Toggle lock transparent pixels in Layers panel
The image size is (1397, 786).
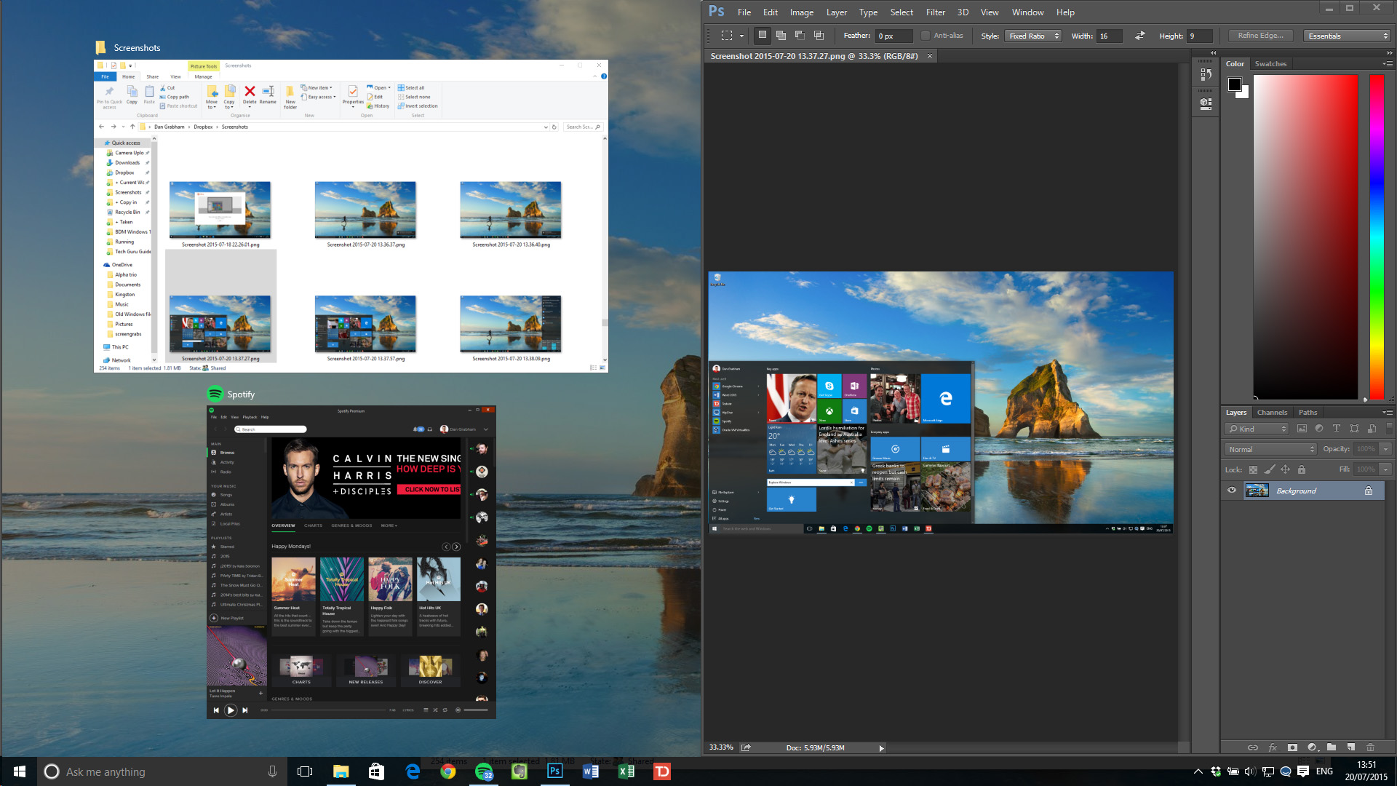(1253, 469)
